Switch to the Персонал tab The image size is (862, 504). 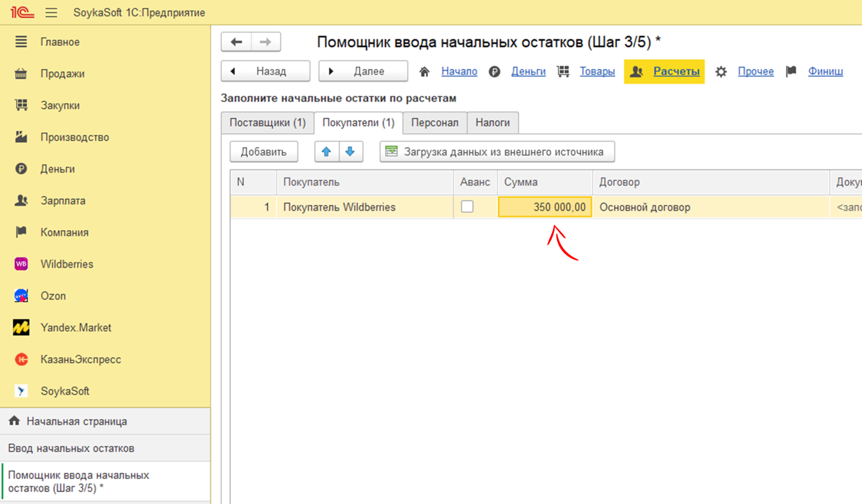point(435,123)
